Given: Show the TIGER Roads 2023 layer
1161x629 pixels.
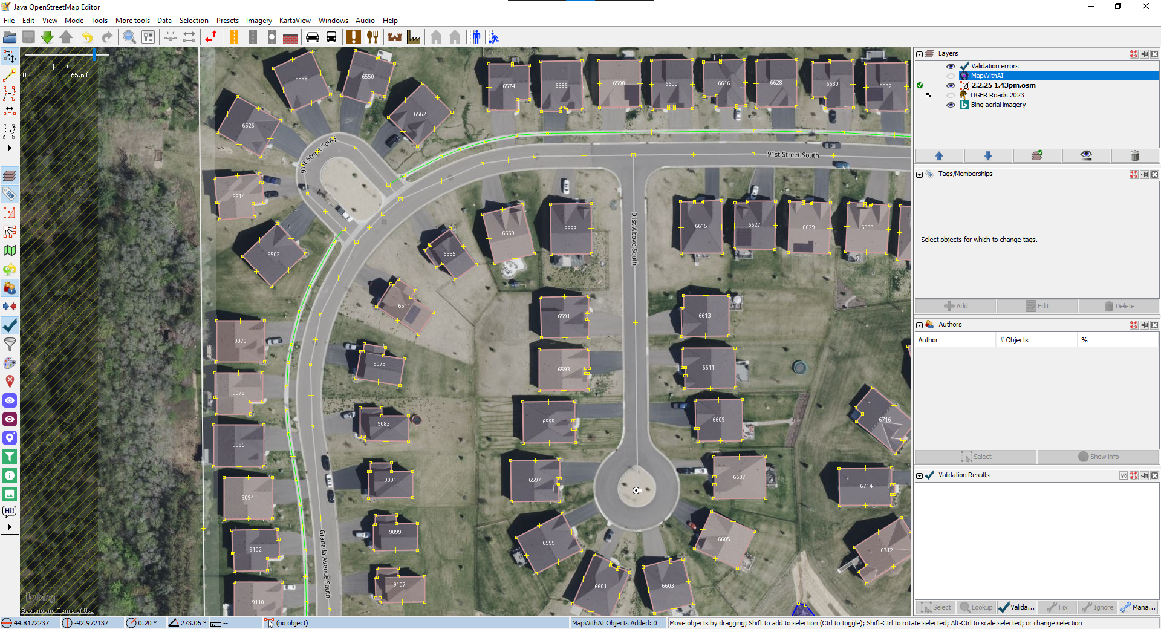Looking at the screenshot, I should (x=951, y=96).
